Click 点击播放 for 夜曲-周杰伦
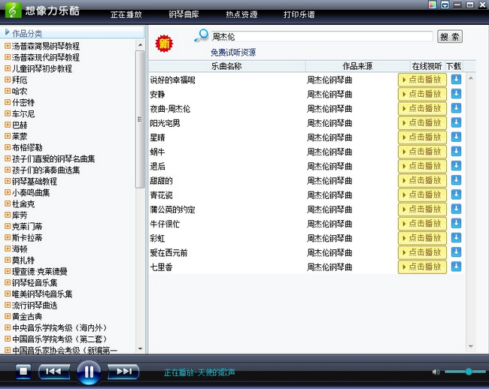The image size is (489, 389). point(422,108)
